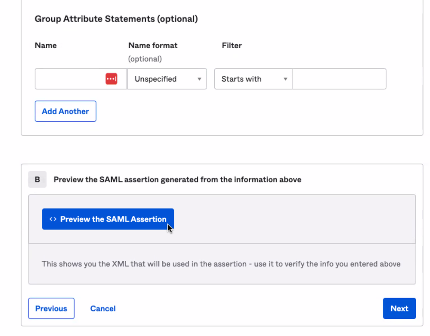430x336 pixels.
Task: Focus the group attribute Name field
Action: point(69,79)
